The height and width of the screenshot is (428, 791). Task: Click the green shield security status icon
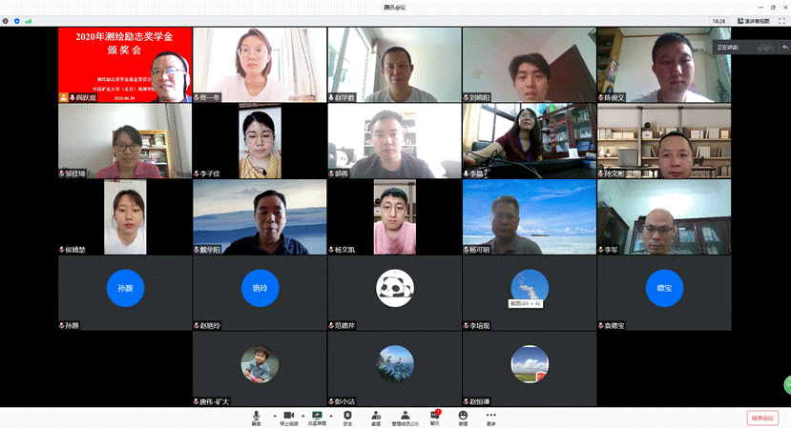click(x=16, y=20)
